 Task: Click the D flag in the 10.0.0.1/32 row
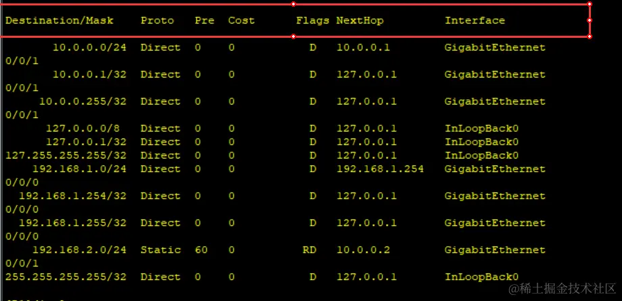[313, 74]
